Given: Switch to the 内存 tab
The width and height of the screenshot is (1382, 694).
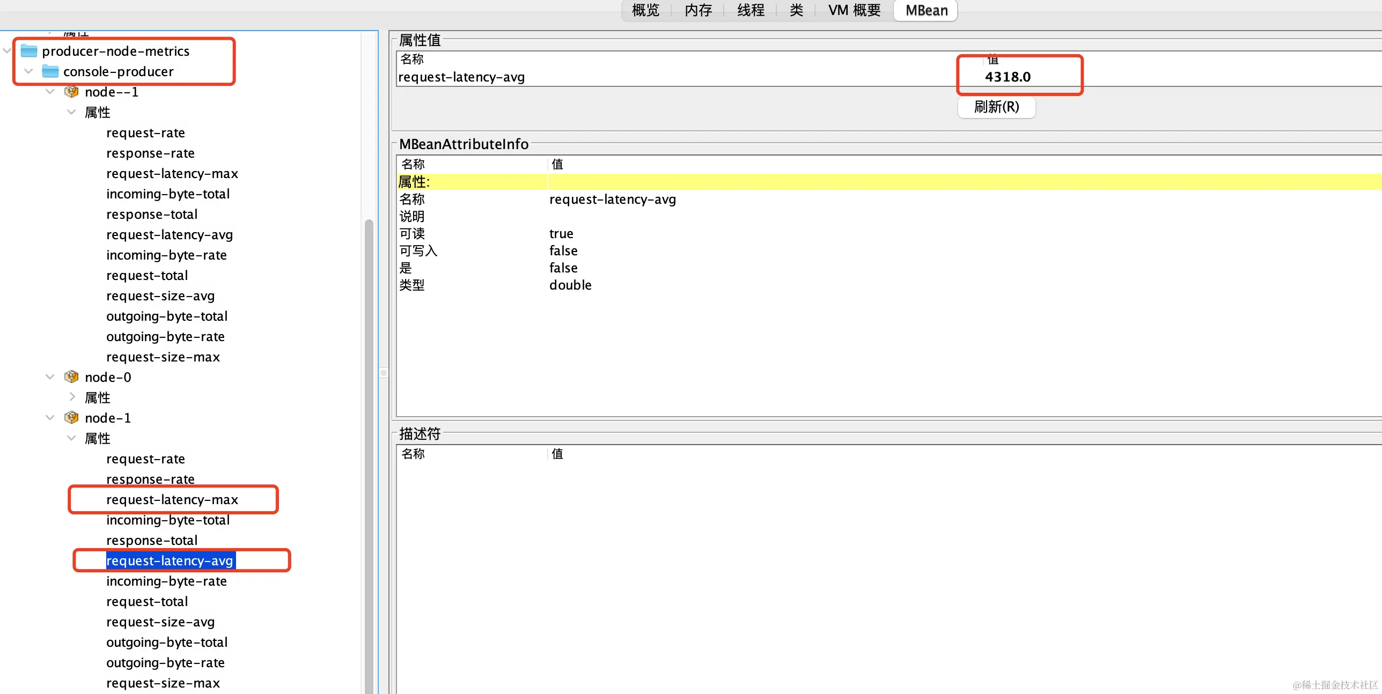Looking at the screenshot, I should coord(698,10).
